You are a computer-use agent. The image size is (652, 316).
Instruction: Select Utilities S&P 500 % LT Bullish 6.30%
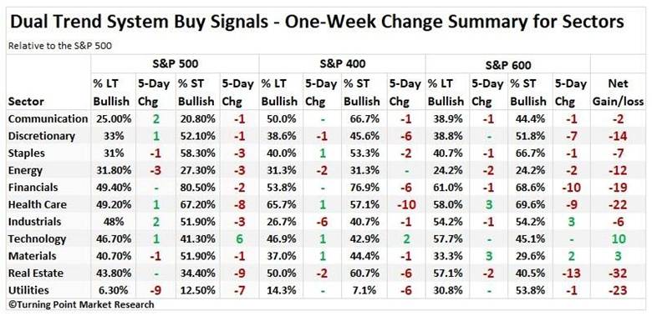point(113,290)
